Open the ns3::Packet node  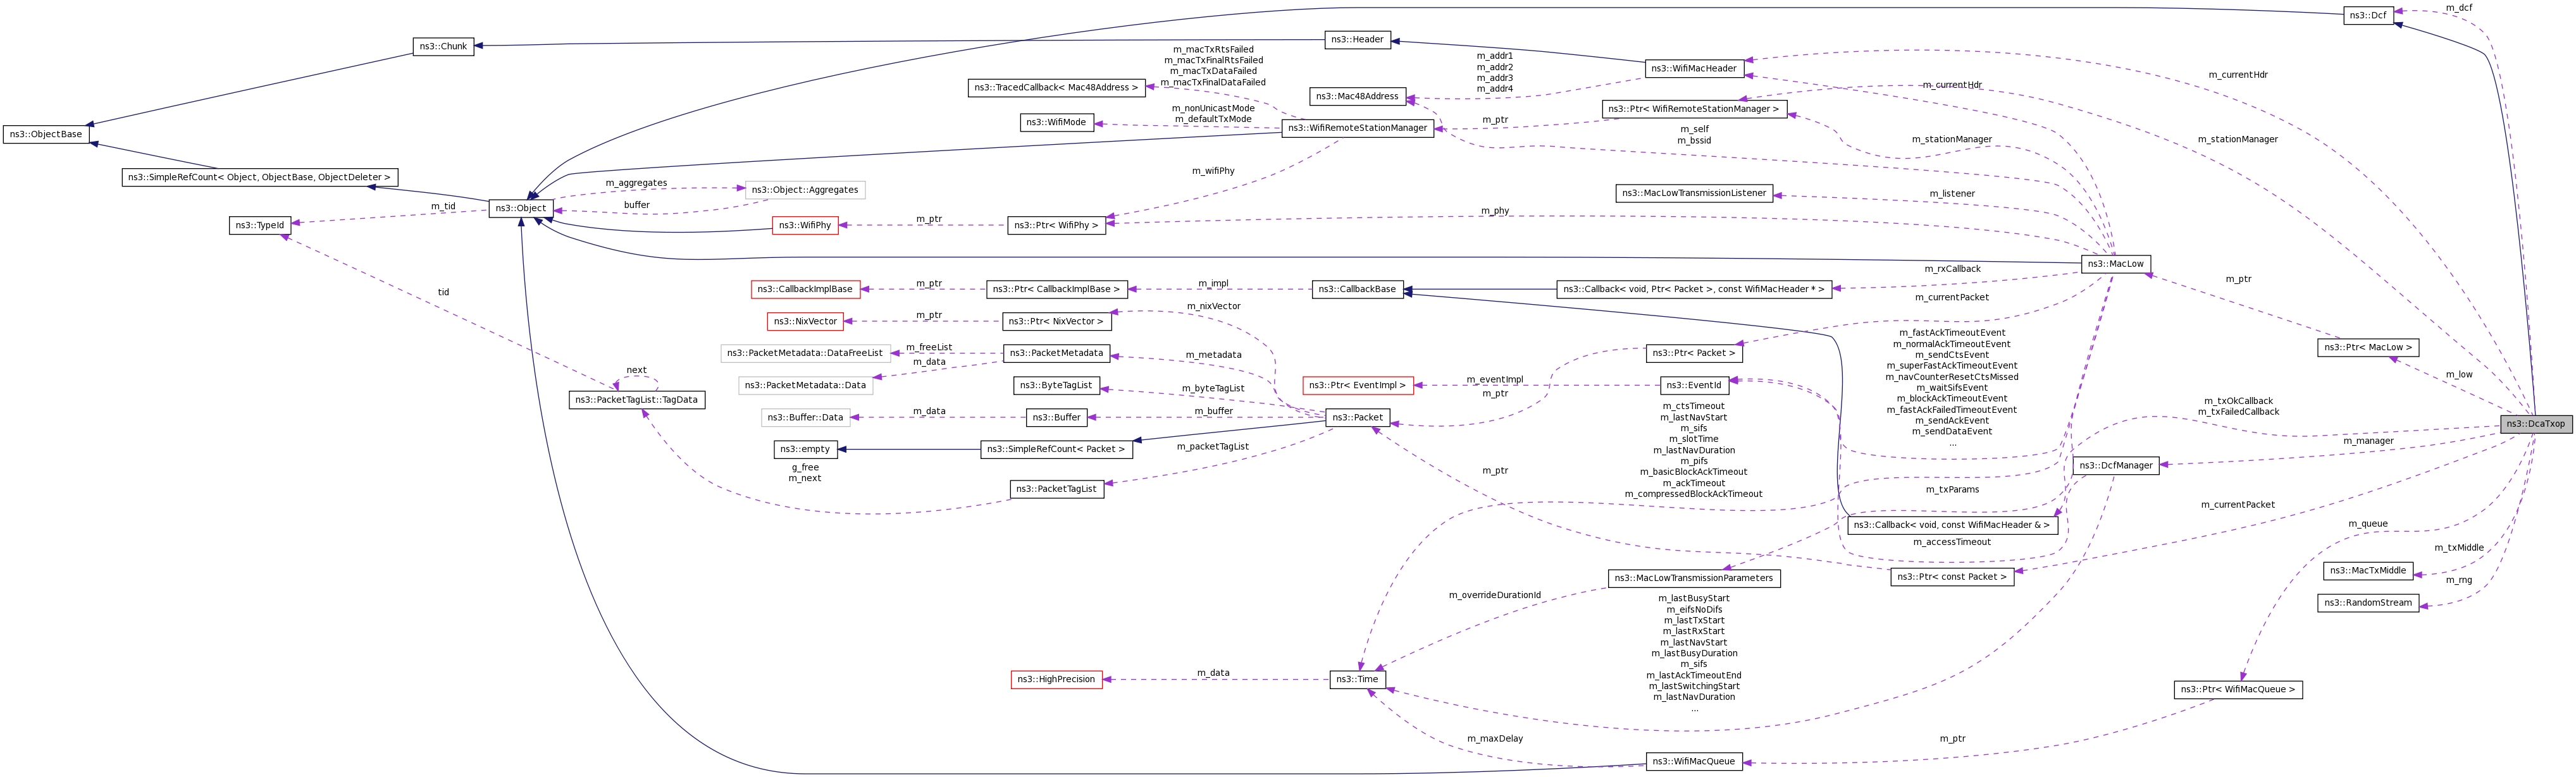(x=1357, y=417)
